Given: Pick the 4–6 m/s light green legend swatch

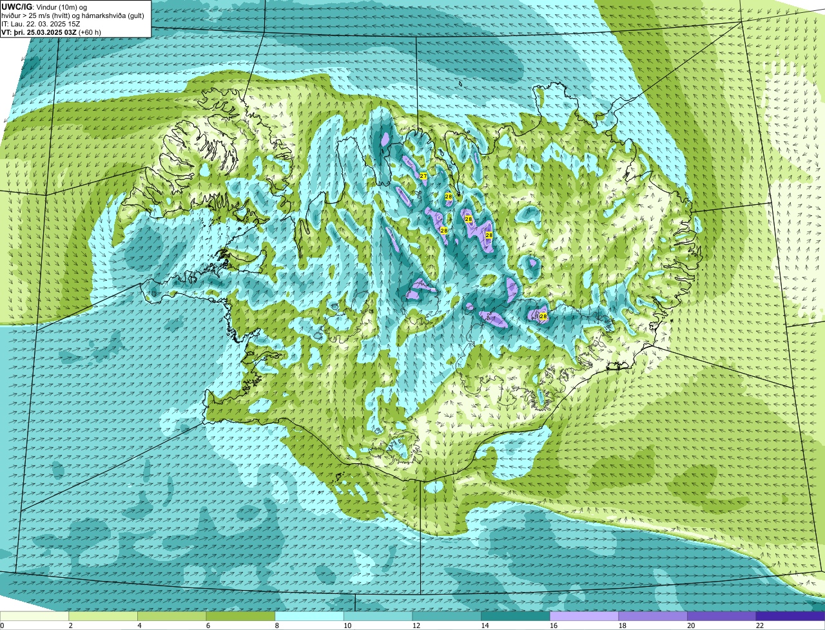Looking at the screenshot, I should (x=171, y=616).
